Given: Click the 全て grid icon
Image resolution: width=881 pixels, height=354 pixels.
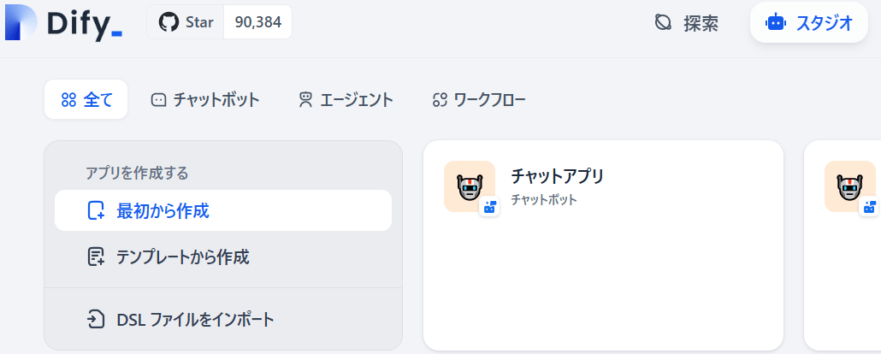Looking at the screenshot, I should (x=69, y=100).
